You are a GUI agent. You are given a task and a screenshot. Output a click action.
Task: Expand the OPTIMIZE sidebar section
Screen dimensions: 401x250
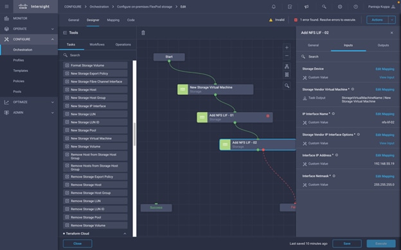coord(53,102)
